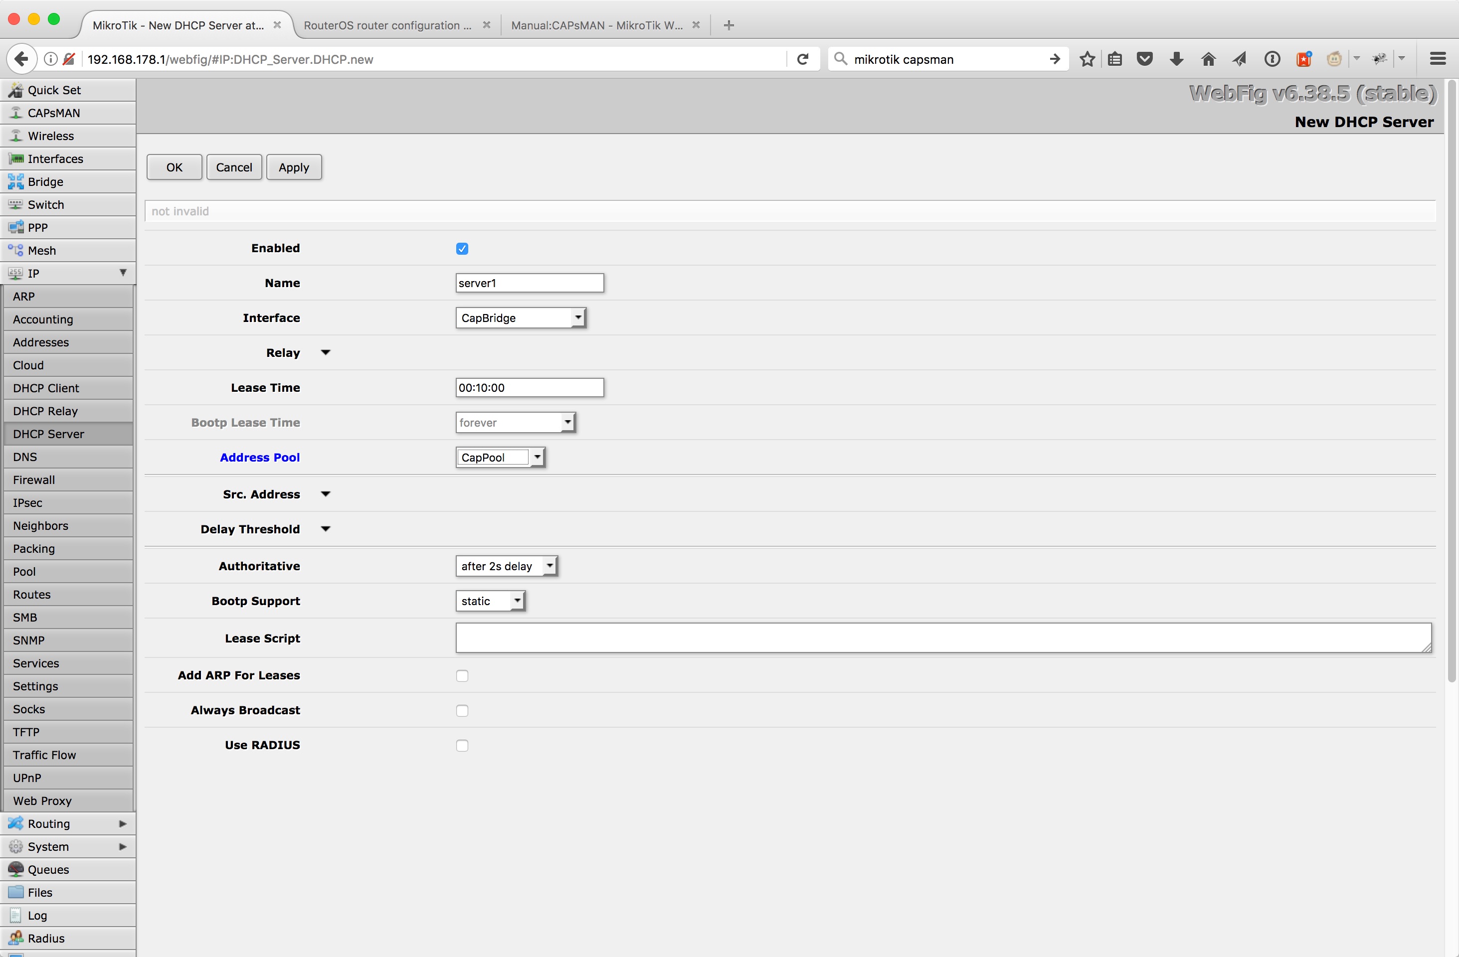1459x957 pixels.
Task: Open the Pocket icon in the toolbar
Action: tap(1144, 59)
